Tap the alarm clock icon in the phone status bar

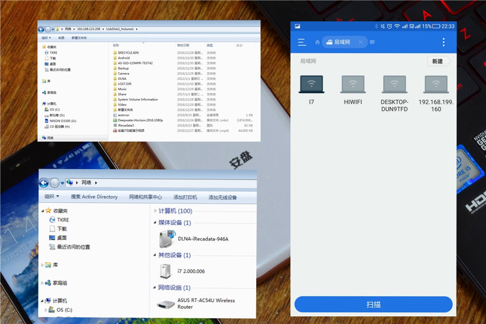(x=390, y=27)
